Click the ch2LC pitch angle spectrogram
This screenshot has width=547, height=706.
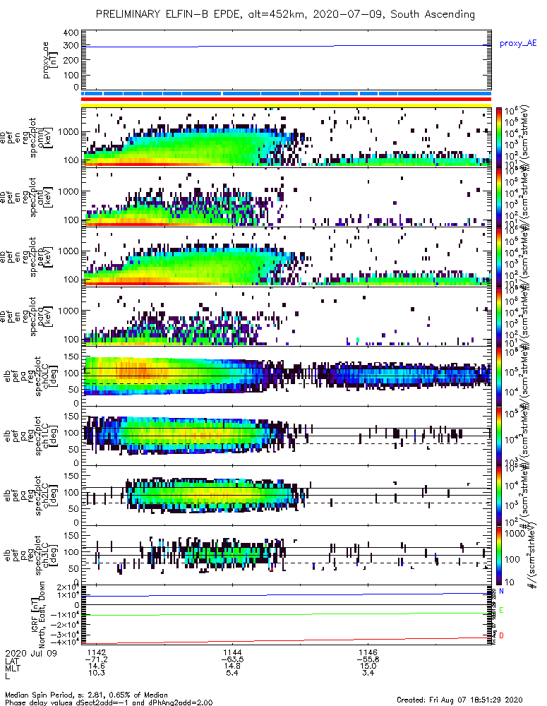[x=287, y=495]
